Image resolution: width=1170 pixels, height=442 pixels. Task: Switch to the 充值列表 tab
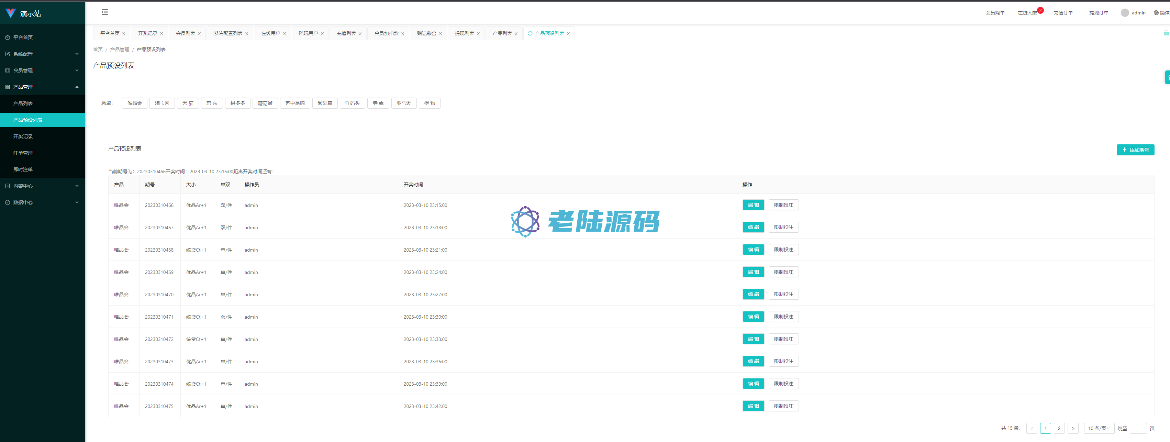[x=346, y=34]
